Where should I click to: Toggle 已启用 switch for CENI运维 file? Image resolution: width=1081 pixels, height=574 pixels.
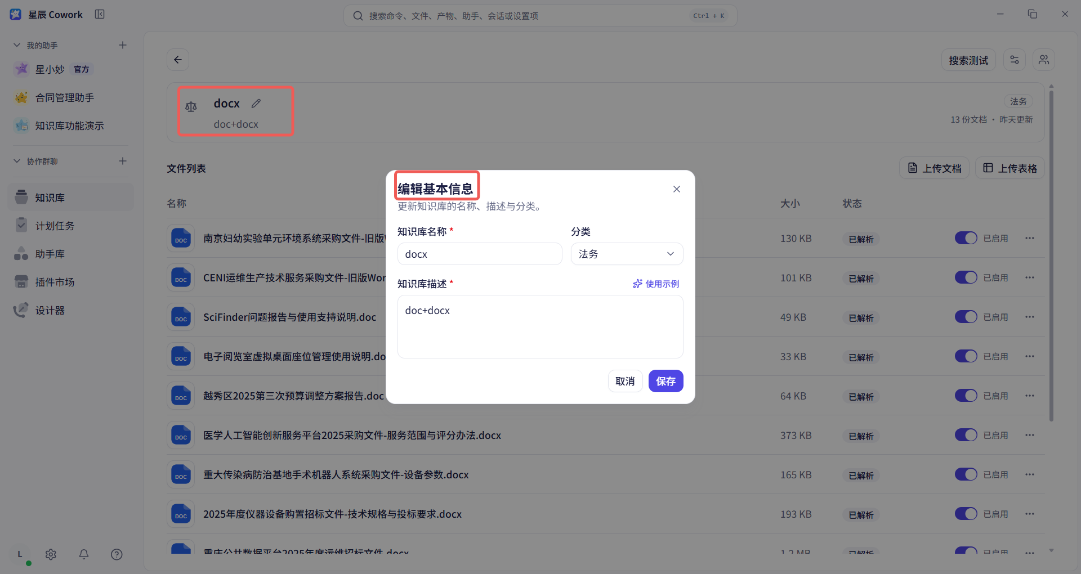pyautogui.click(x=966, y=277)
